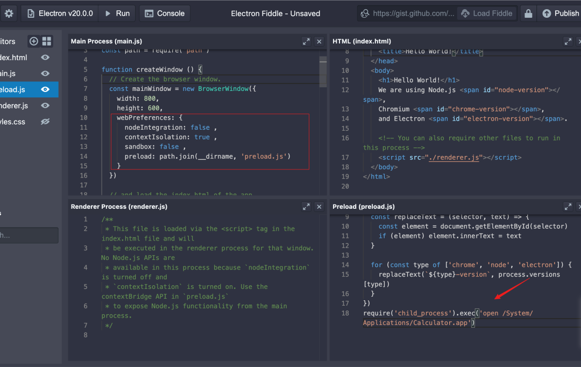
Task: Click 'child_process' string in preload.js
Action: click(x=423, y=313)
